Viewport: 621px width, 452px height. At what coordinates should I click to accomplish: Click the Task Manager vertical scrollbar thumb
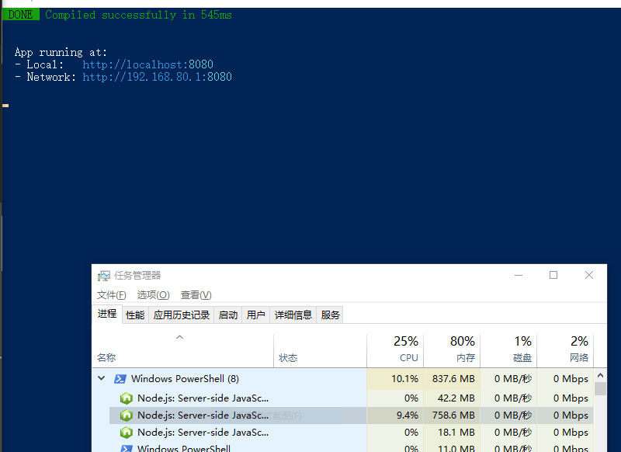(x=600, y=388)
